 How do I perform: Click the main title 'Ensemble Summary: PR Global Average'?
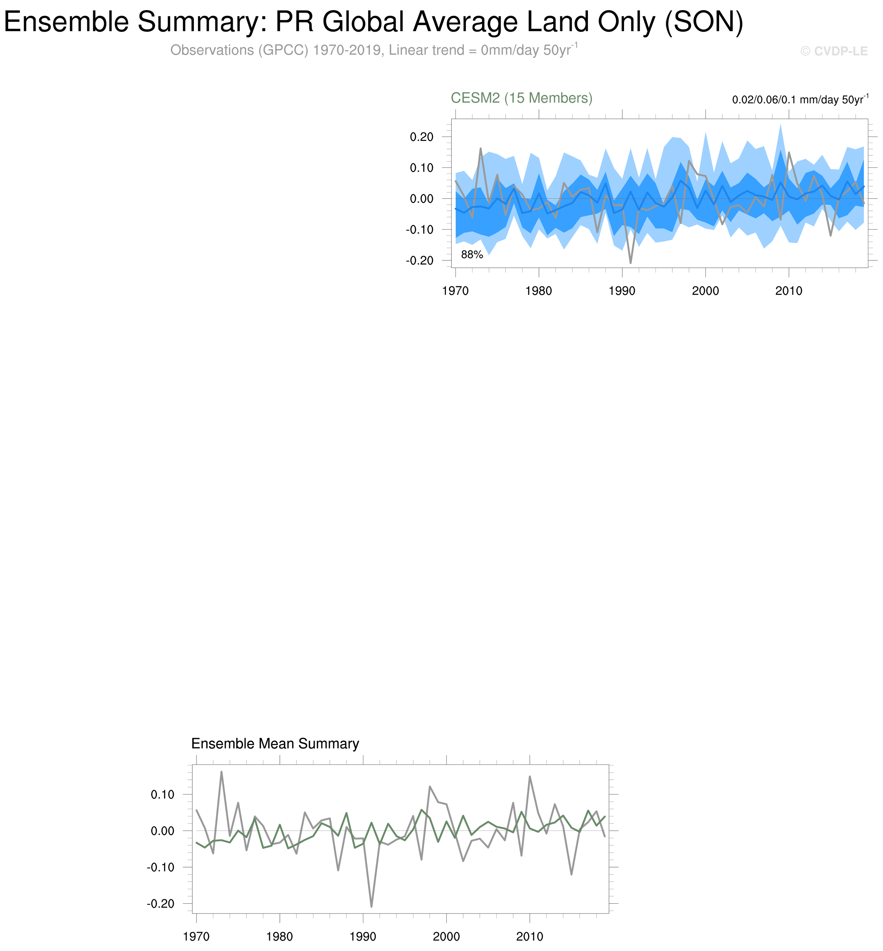[373, 22]
